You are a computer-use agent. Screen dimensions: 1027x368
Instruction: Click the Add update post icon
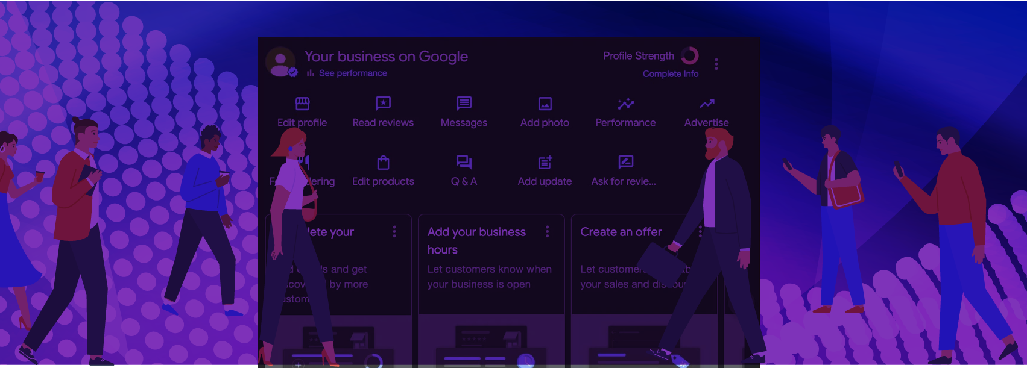tap(545, 162)
